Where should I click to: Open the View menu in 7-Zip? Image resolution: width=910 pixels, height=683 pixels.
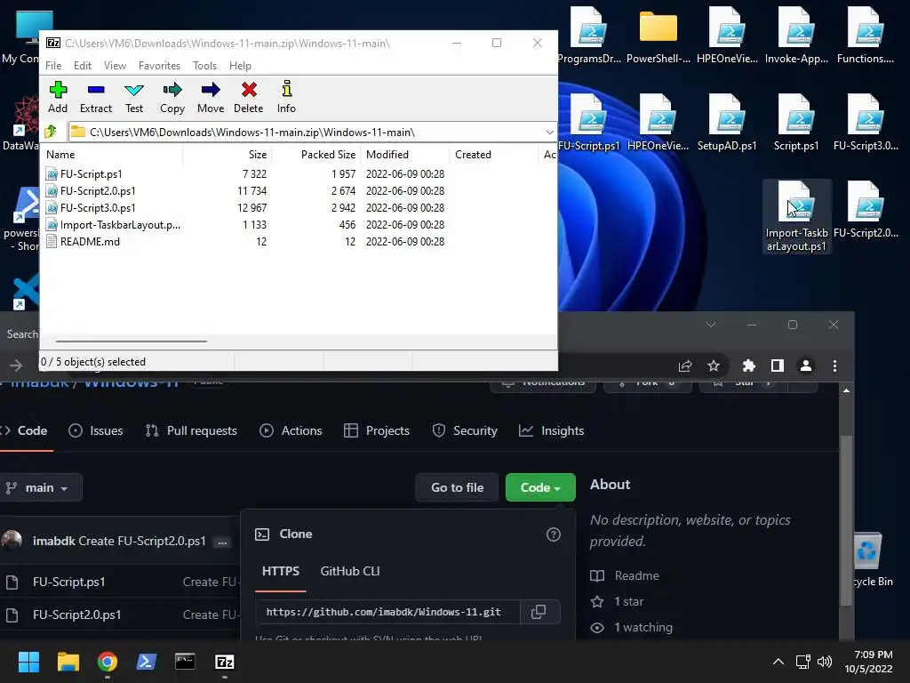tap(115, 66)
